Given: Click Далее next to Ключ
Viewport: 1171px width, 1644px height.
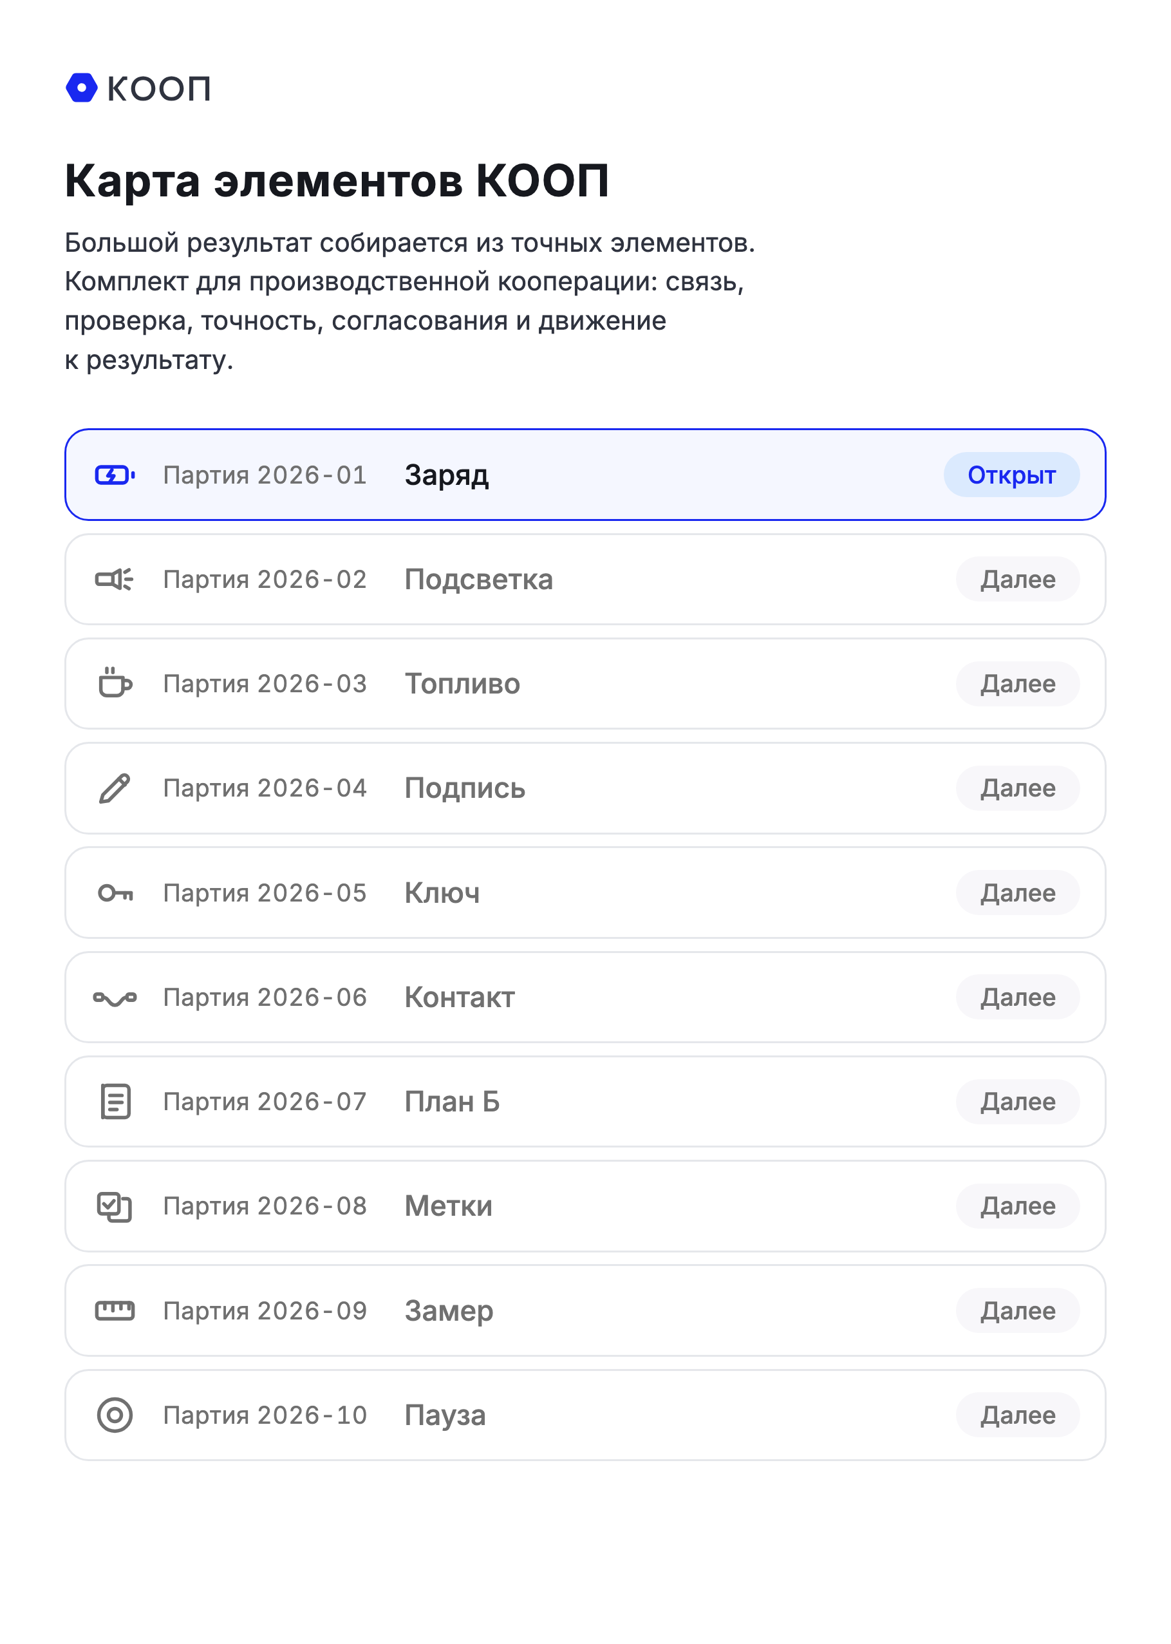Looking at the screenshot, I should coord(1017,893).
